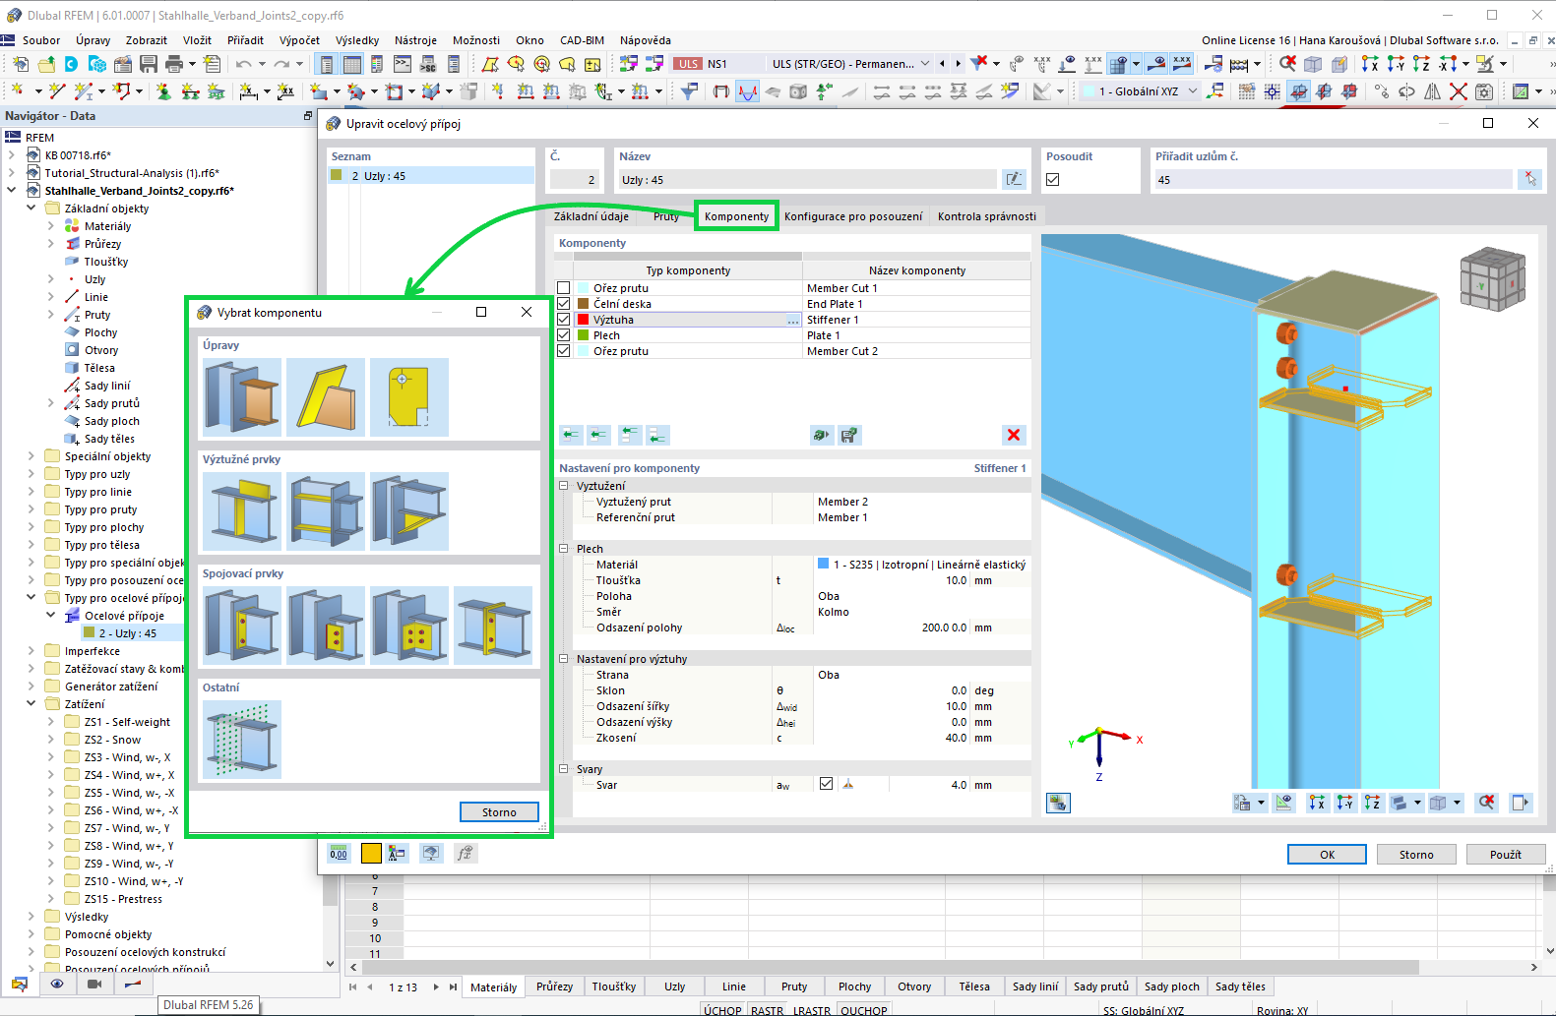Toggle the Posoudit checkbox

[1053, 180]
